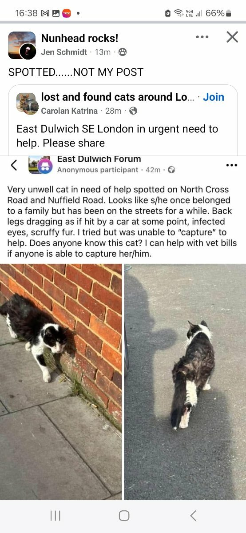This screenshot has height=533, width=246.
Task: View the cat photo walking on pavement
Action: (x=185, y=382)
